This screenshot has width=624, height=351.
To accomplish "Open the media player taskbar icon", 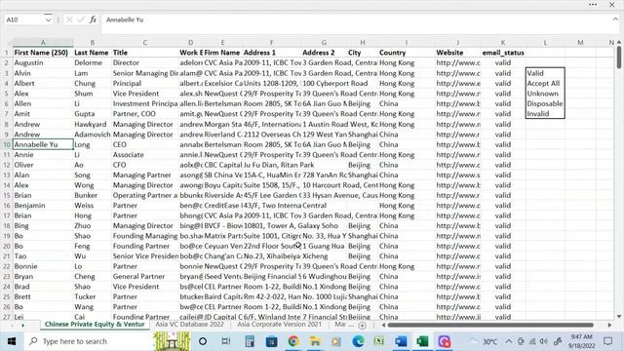I will [336, 341].
